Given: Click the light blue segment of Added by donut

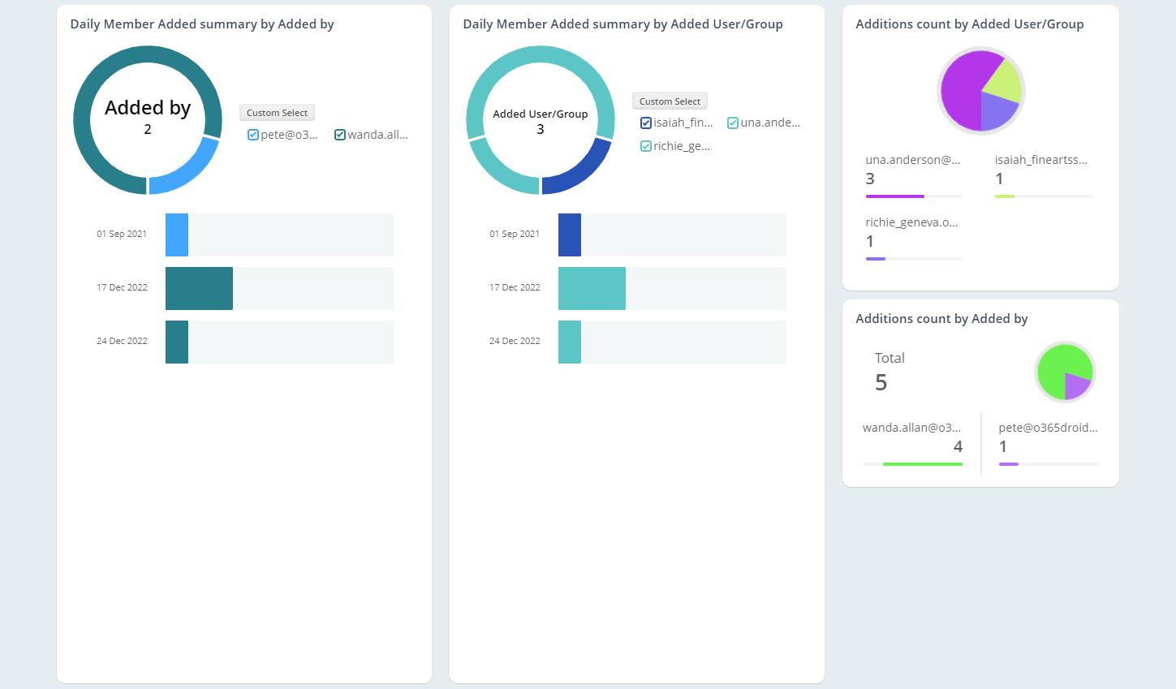Looking at the screenshot, I should [191, 172].
